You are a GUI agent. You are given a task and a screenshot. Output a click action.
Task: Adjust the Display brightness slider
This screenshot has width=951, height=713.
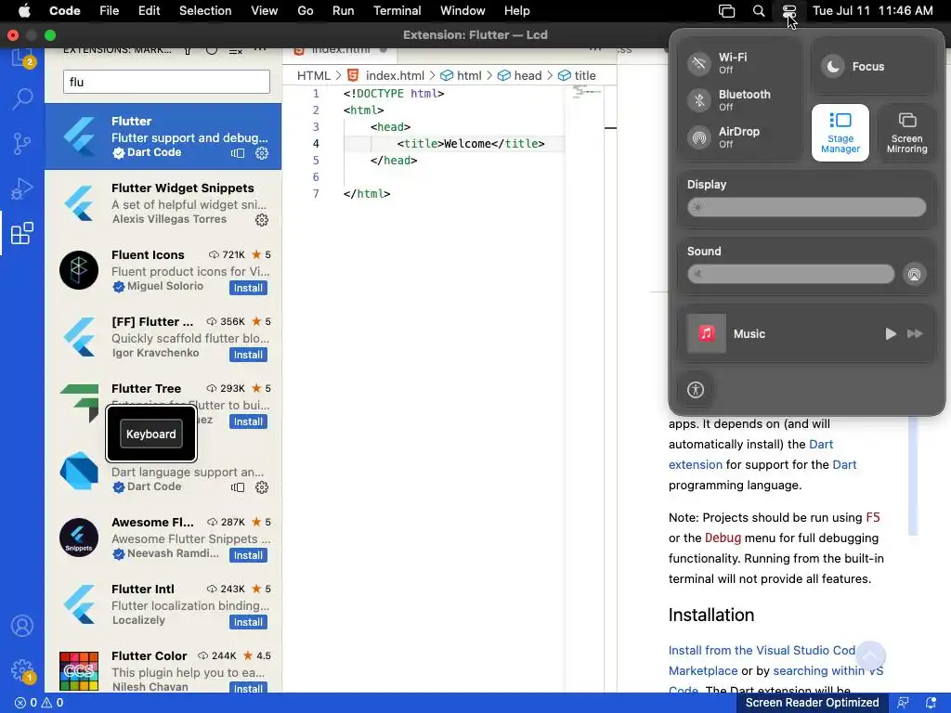[807, 207]
